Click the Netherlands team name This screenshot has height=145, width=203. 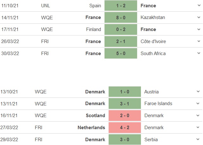[x=91, y=128]
